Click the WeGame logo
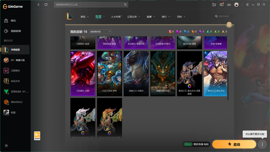Viewport: 270px width, 152px height. coord(13,6)
